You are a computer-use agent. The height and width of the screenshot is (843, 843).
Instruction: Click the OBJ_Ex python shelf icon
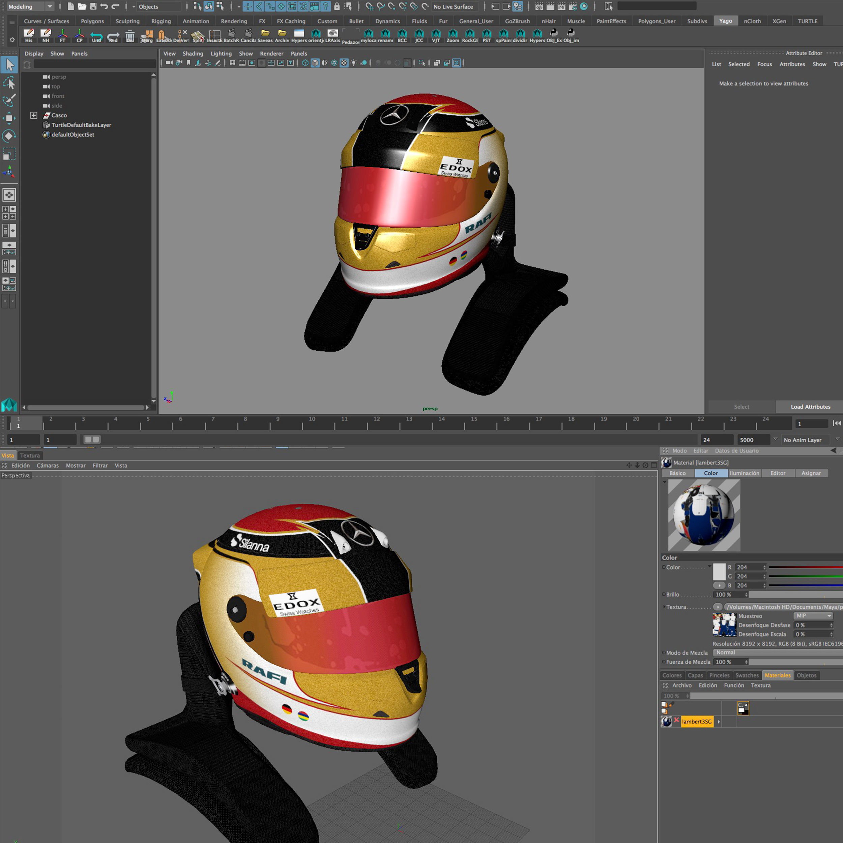(554, 36)
